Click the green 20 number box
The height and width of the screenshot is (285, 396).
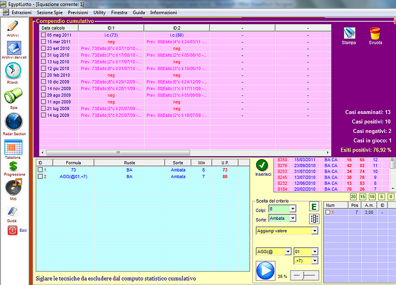pyautogui.click(x=353, y=196)
